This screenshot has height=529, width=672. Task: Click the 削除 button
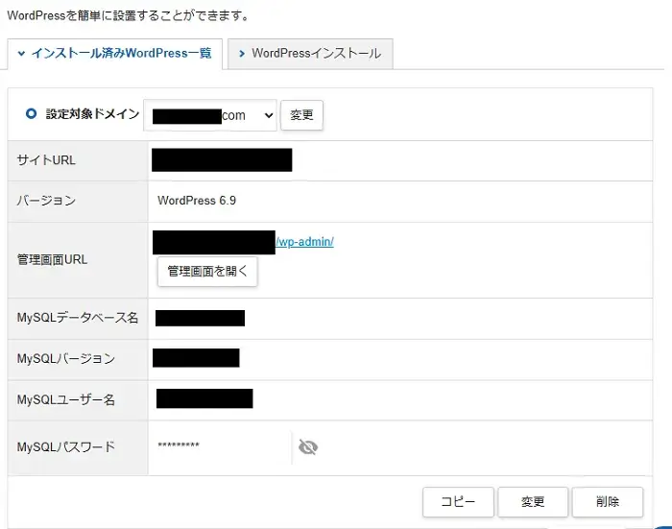pos(608,501)
